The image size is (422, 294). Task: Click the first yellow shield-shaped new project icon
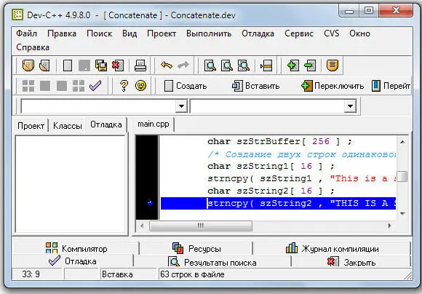coord(28,65)
